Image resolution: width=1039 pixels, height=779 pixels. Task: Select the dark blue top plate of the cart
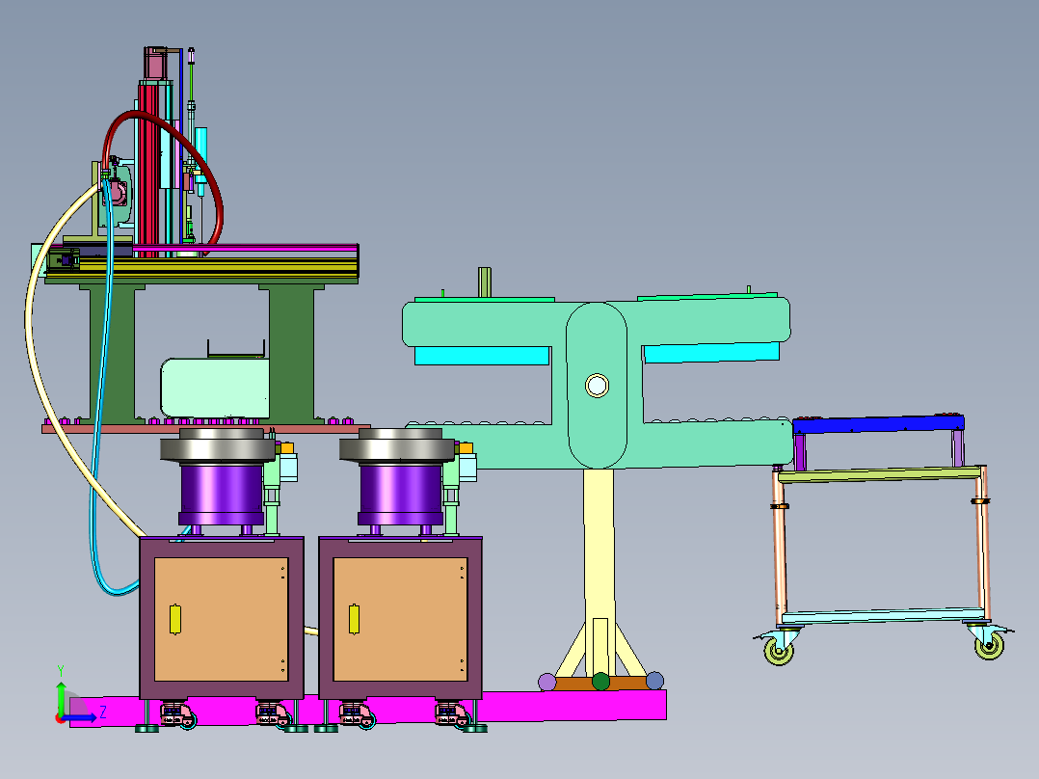[878, 423]
